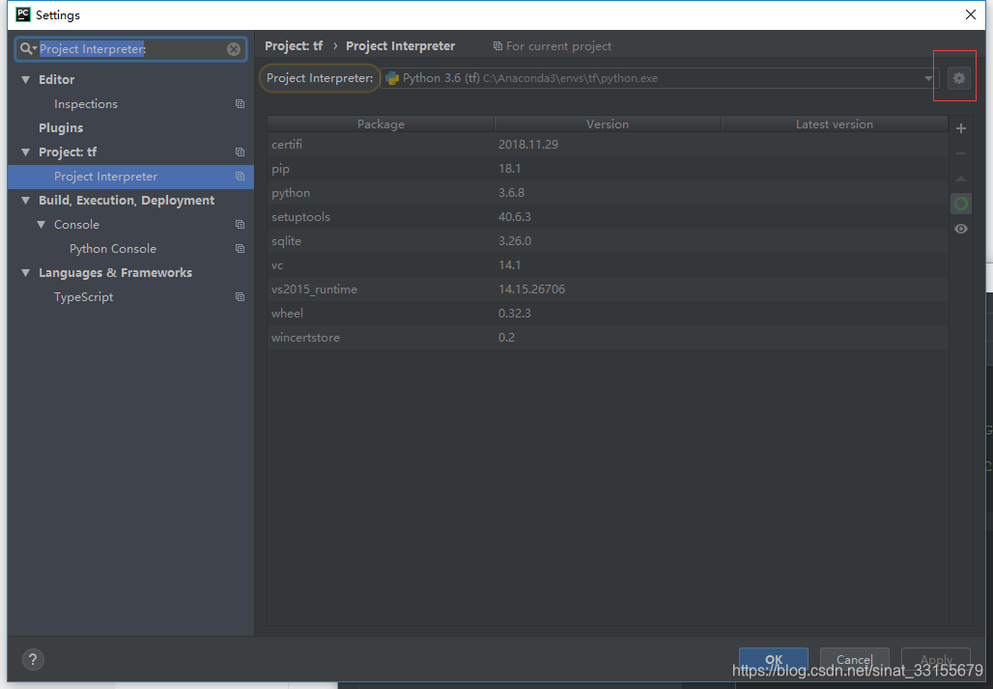Viewport: 993px width, 689px height.
Task: Show early releases with the eye icon
Action: pyautogui.click(x=961, y=229)
